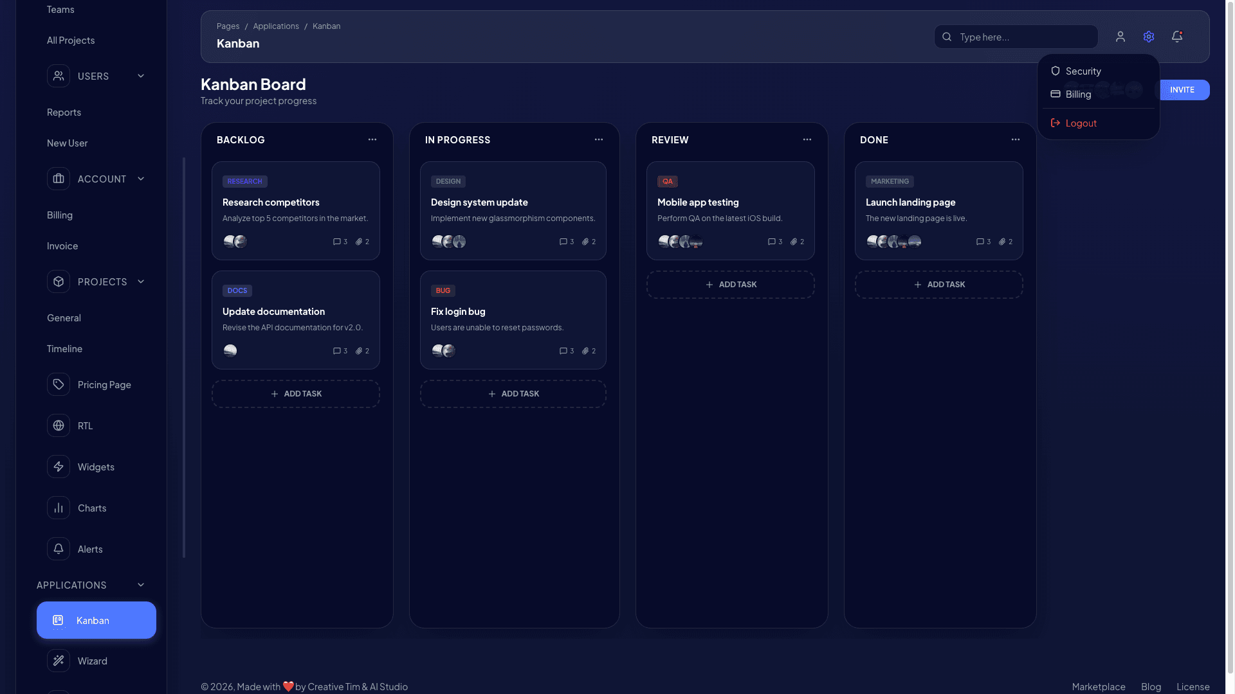Open the user profile icon in header
Viewport: 1235px width, 694px height.
1121,37
